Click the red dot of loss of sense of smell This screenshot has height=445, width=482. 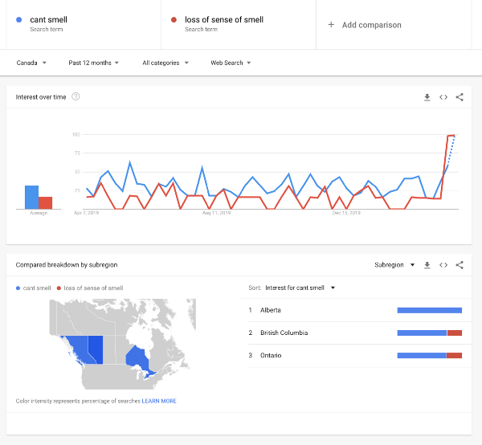coord(174,19)
